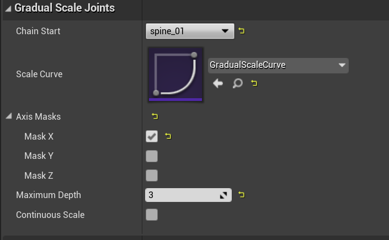Image resolution: width=389 pixels, height=240 pixels.
Task: Select the Mask Z label
Action: coord(39,175)
